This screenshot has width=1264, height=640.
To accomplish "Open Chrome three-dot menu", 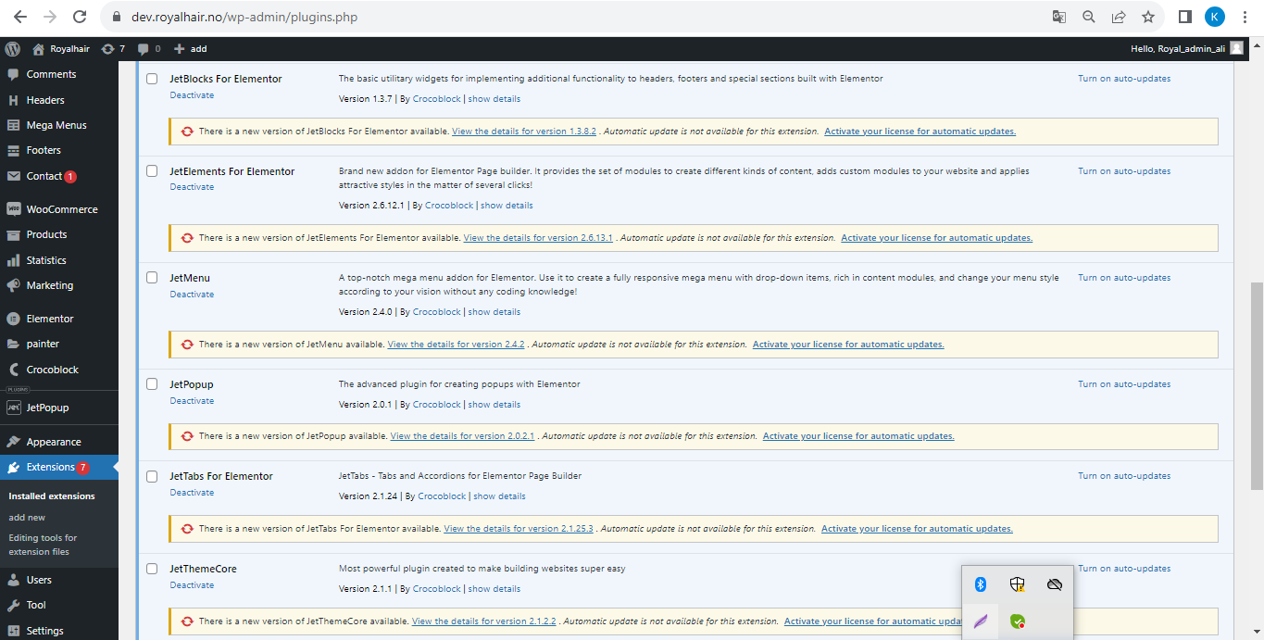I will point(1246,17).
